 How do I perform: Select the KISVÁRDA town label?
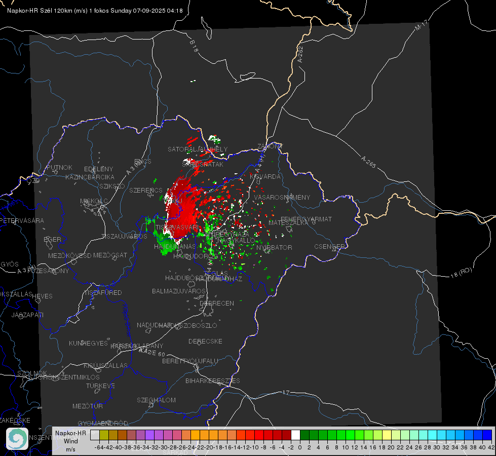click(x=265, y=177)
